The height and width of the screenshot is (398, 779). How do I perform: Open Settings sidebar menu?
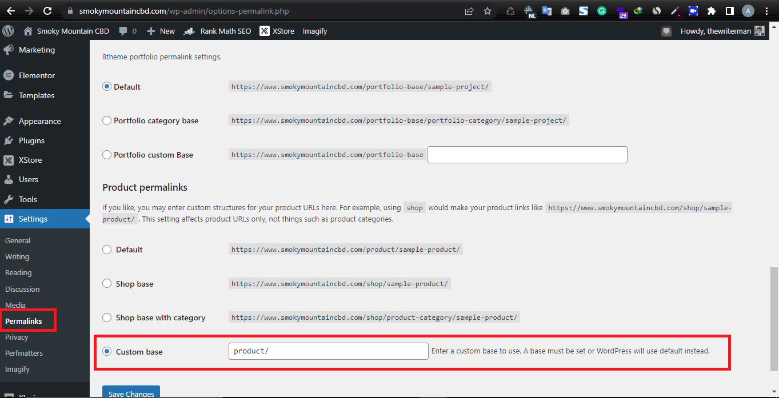pos(45,219)
